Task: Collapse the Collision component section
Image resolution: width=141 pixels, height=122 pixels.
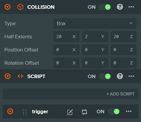Action: 8,7
